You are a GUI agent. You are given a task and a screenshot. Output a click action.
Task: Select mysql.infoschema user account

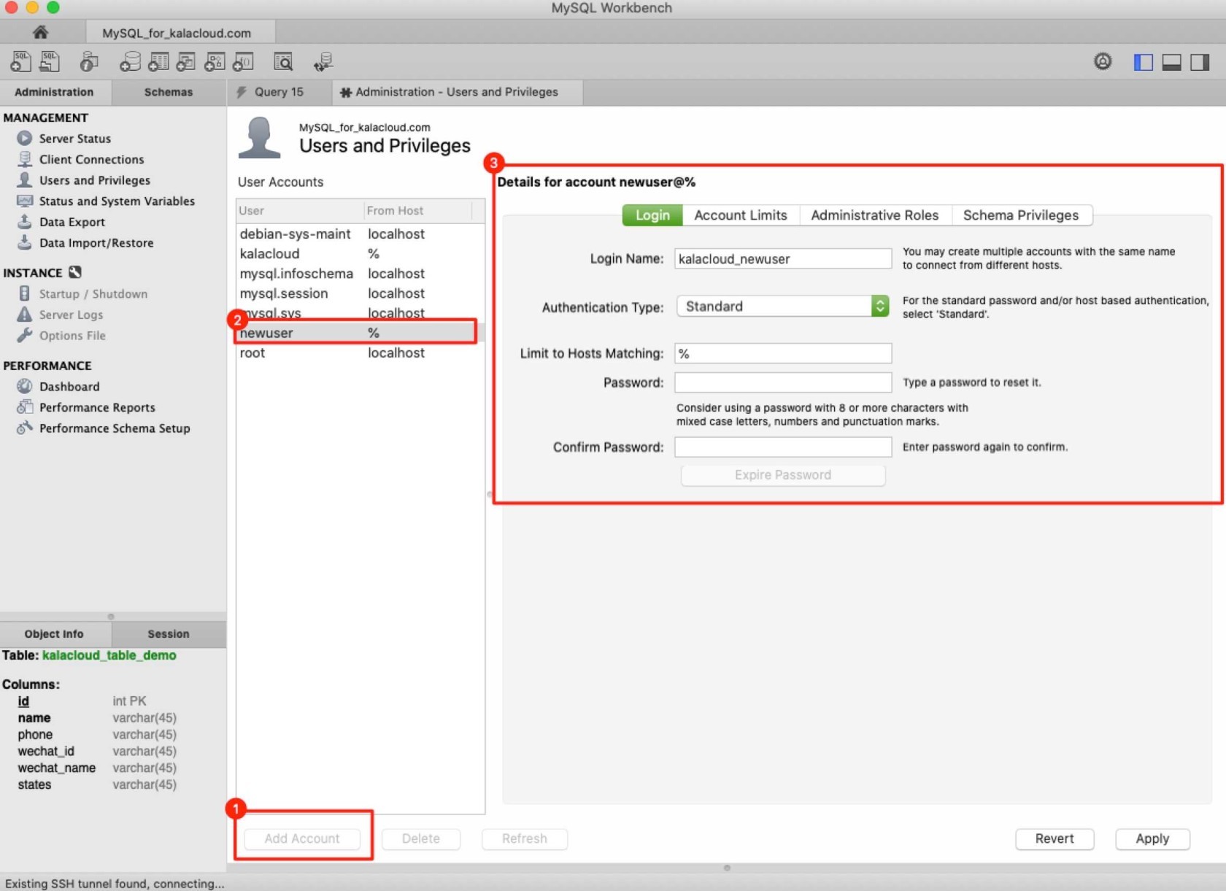coord(360,274)
